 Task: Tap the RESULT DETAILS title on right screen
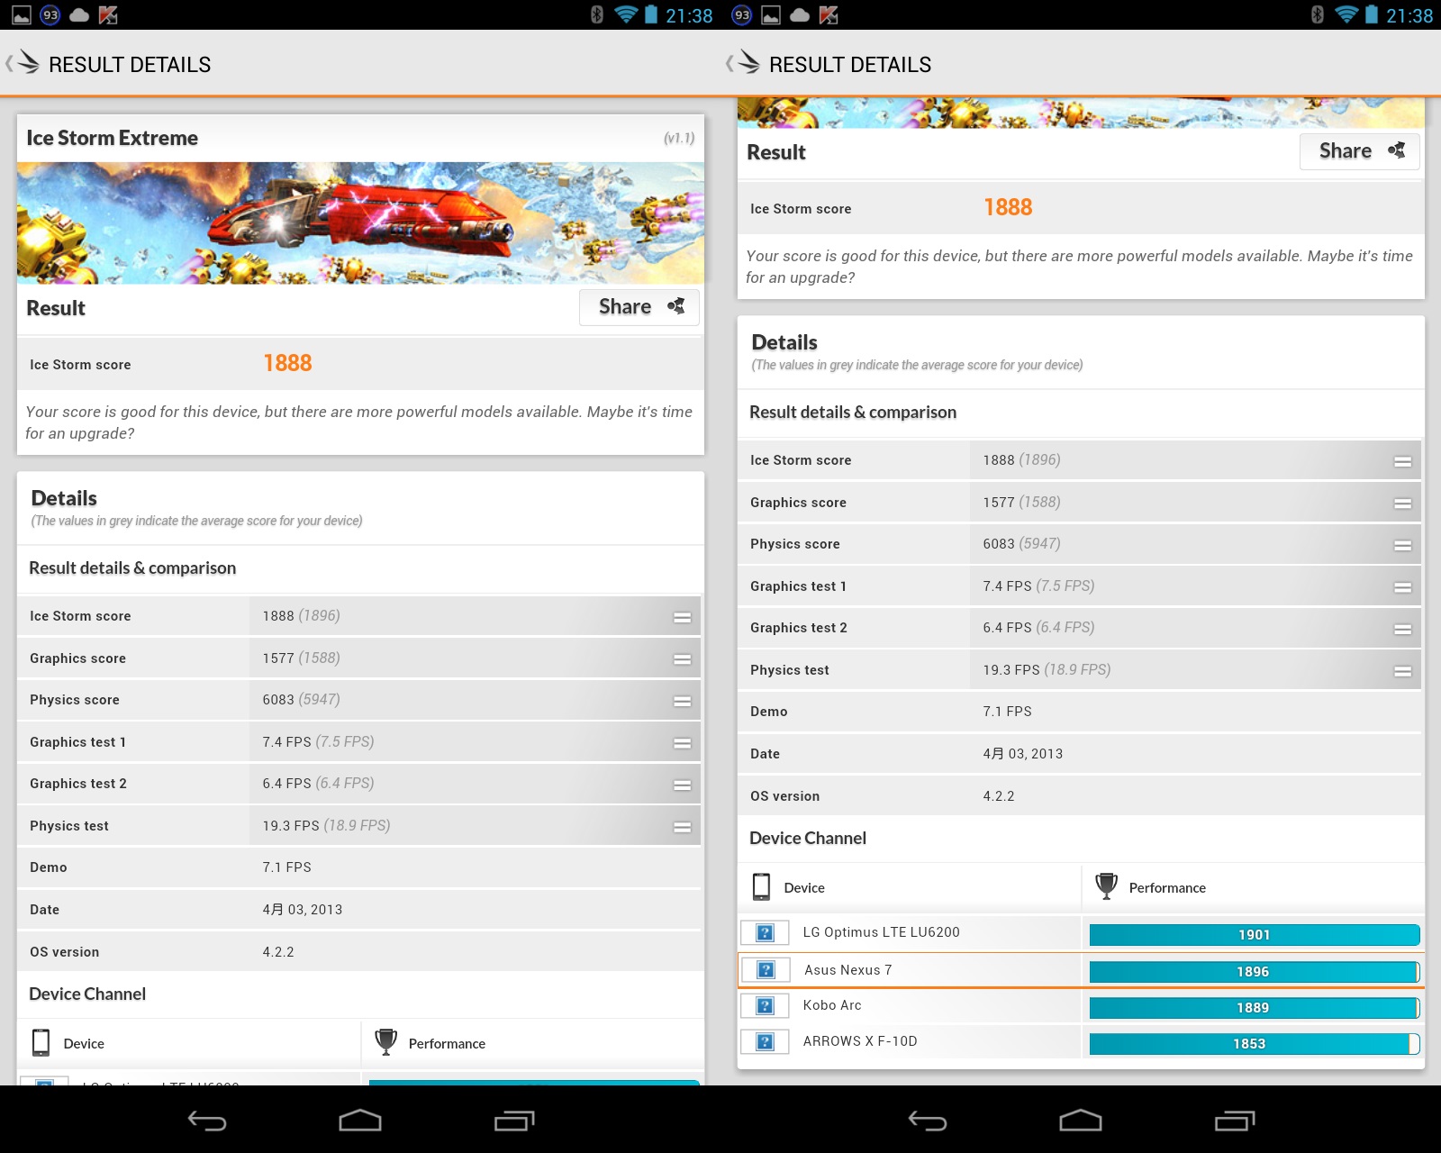coord(850,65)
